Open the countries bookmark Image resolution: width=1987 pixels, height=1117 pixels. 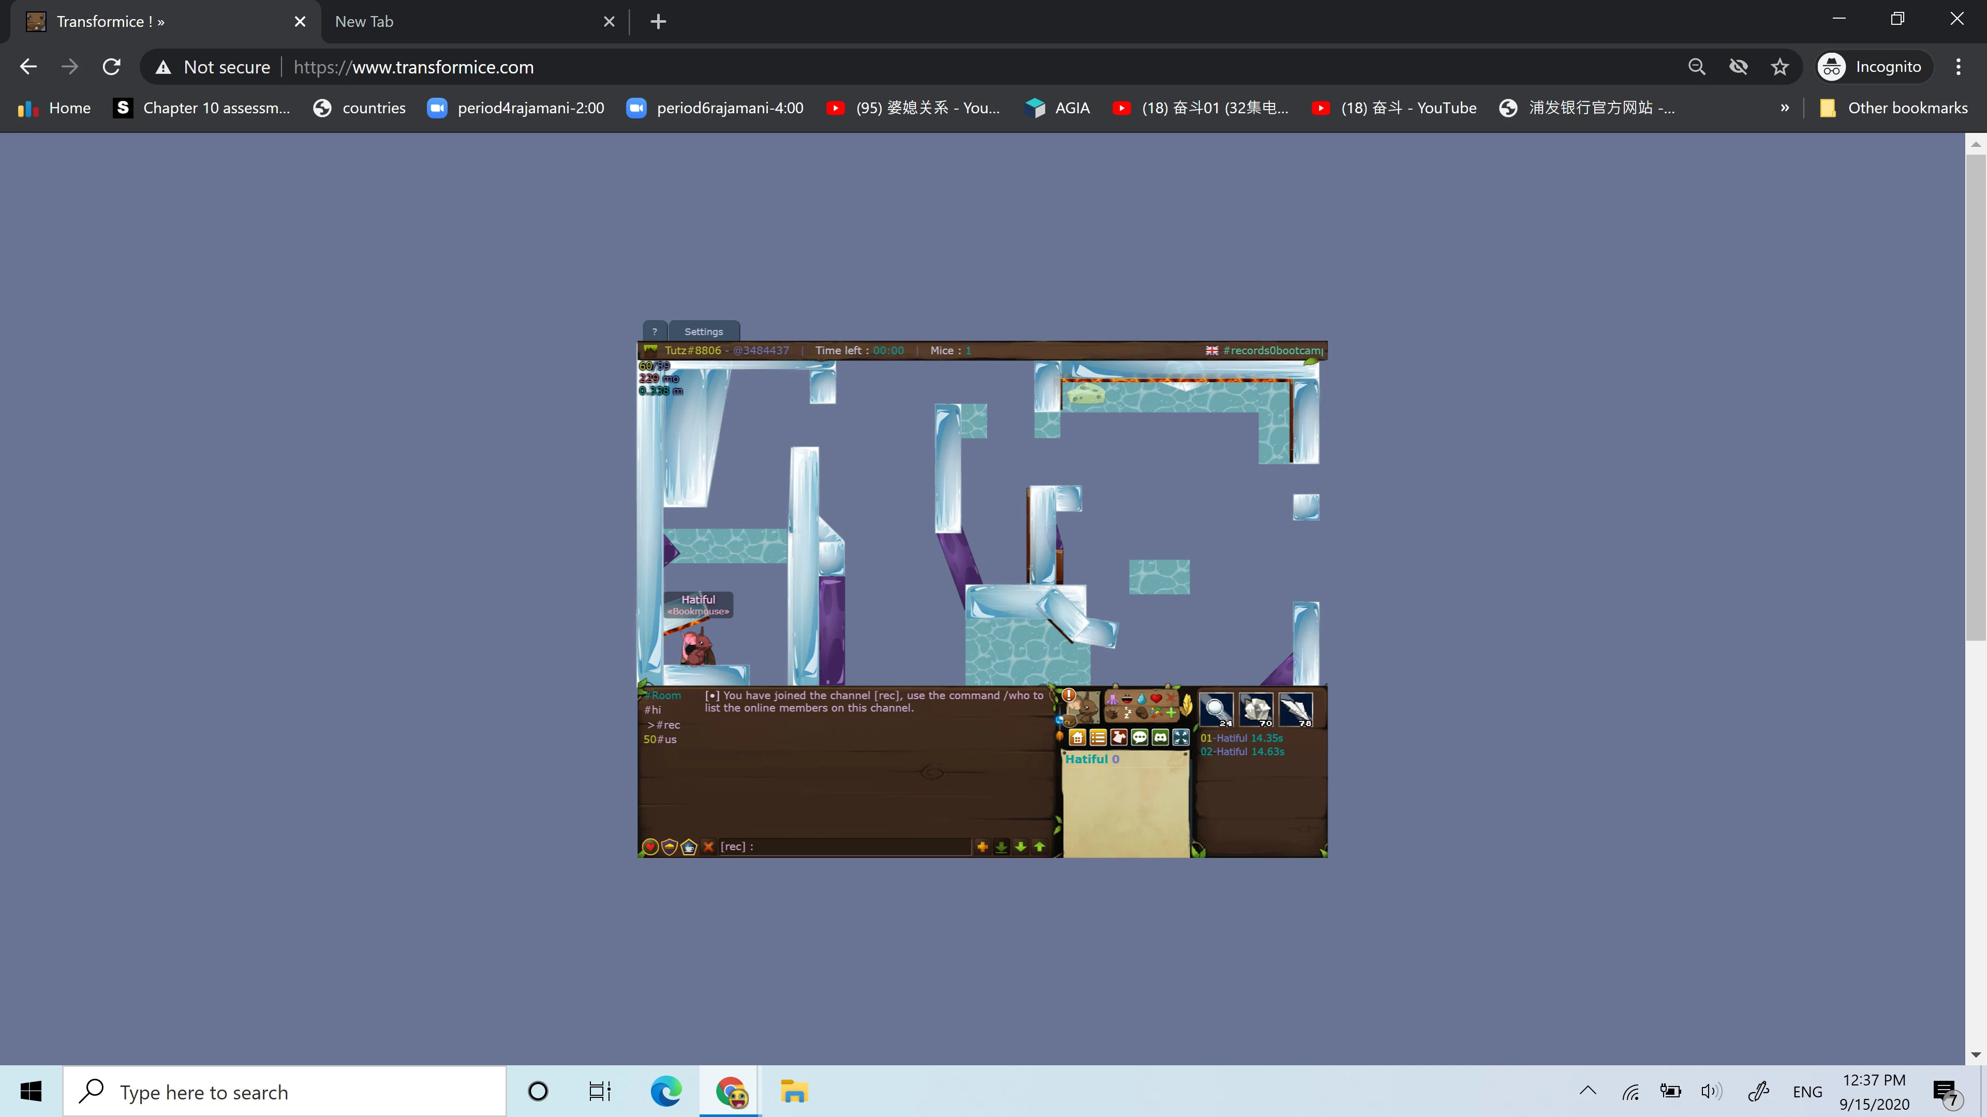(x=360, y=108)
